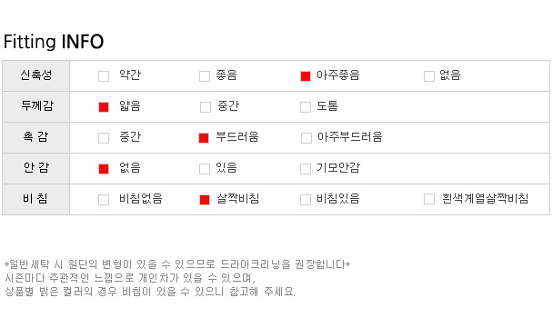Screen dimensions: 553x328
Task: Uncheck the red 얇음 checkbox
Action: [x=104, y=107]
